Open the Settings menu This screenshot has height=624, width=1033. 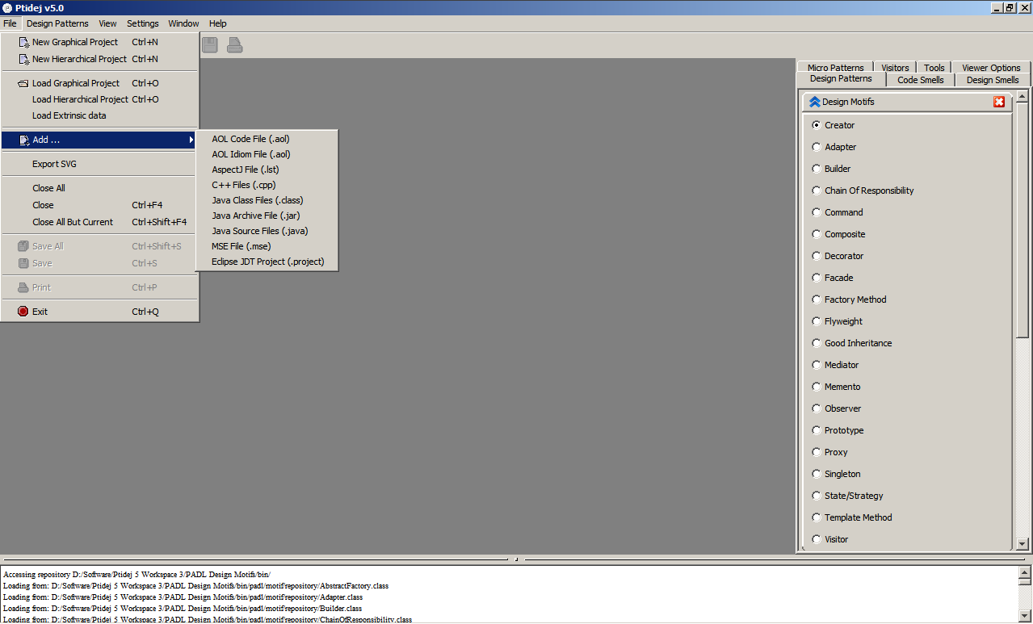pos(142,23)
